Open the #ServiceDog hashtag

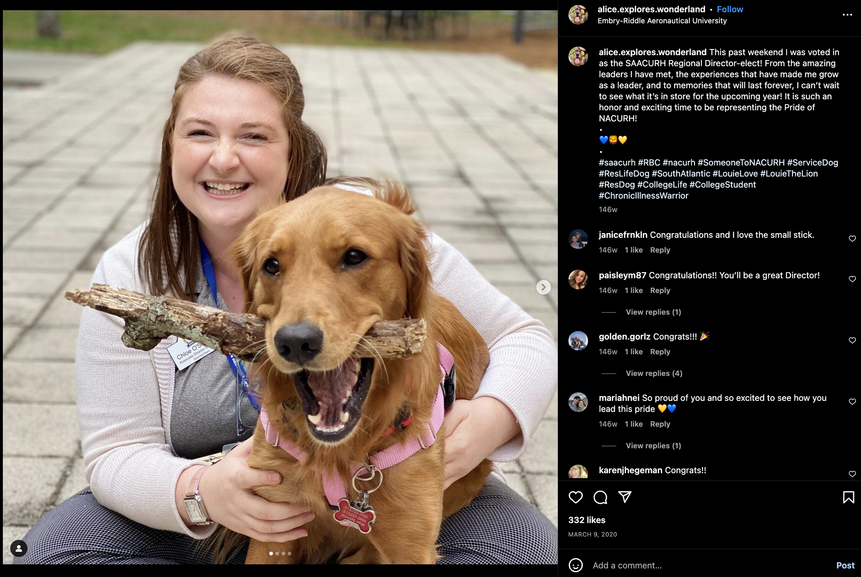click(x=812, y=163)
